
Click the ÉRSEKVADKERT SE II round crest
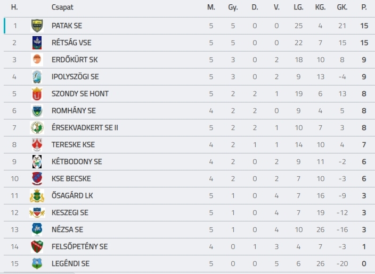tap(37, 127)
